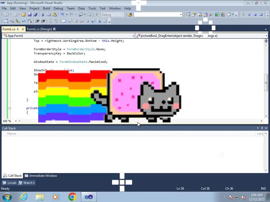The width and height of the screenshot is (270, 202).
Task: Switch to Immediate Window tab
Action: click(41, 175)
